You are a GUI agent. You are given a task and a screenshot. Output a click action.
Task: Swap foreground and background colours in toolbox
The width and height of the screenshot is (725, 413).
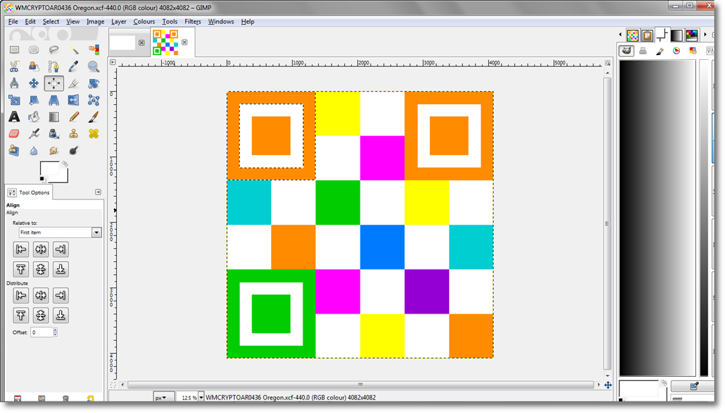click(65, 164)
